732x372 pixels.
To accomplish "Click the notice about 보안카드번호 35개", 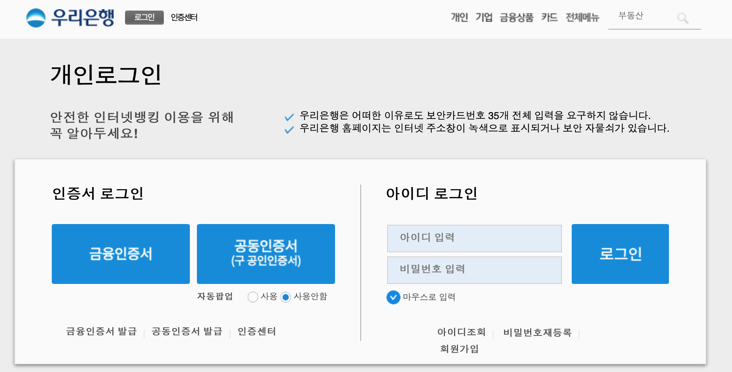I will coord(475,116).
